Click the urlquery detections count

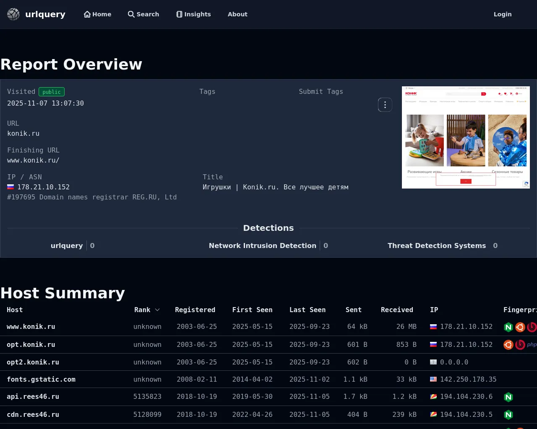coord(92,246)
